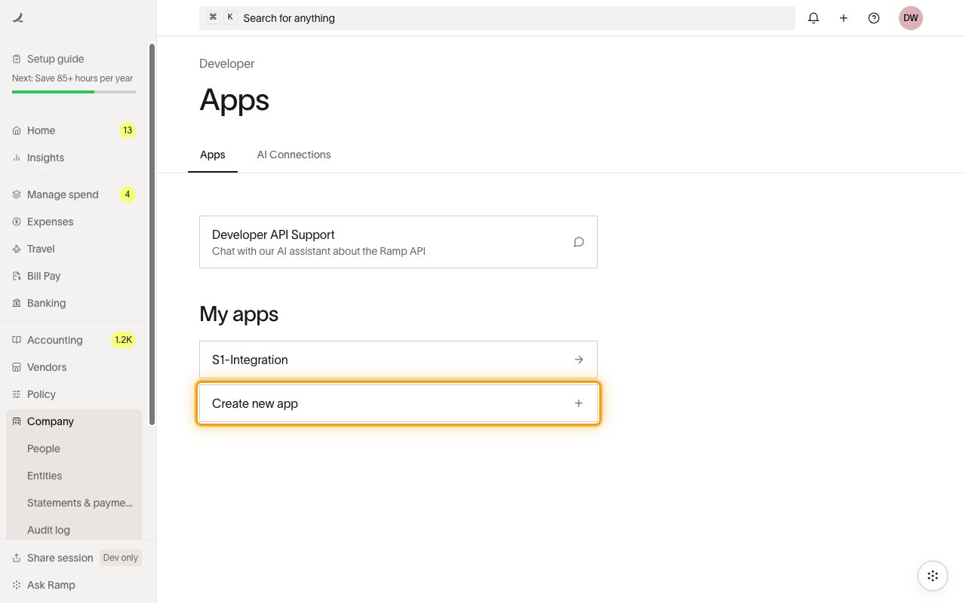Image resolution: width=966 pixels, height=603 pixels.
Task: Click the chat bubble icon on Developer API Support
Action: 579,242
